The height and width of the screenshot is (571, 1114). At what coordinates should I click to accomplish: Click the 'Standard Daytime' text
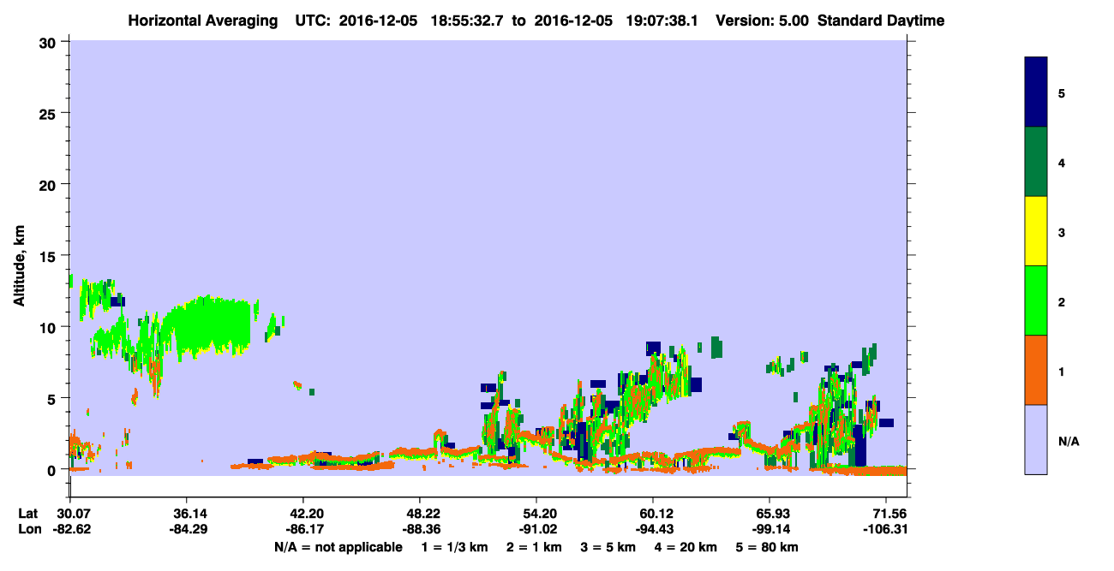click(881, 21)
